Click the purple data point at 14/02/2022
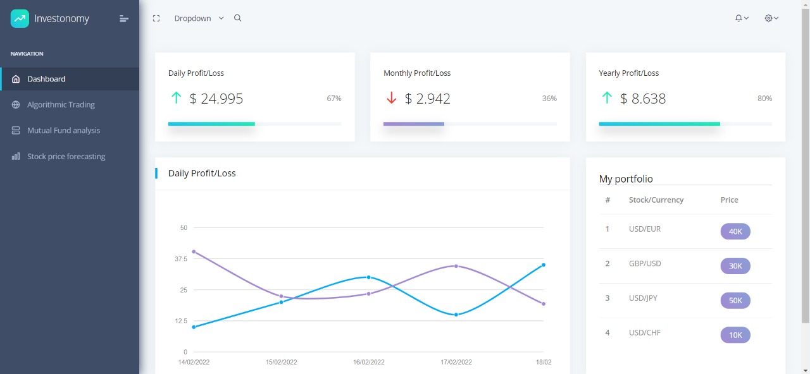 194,251
